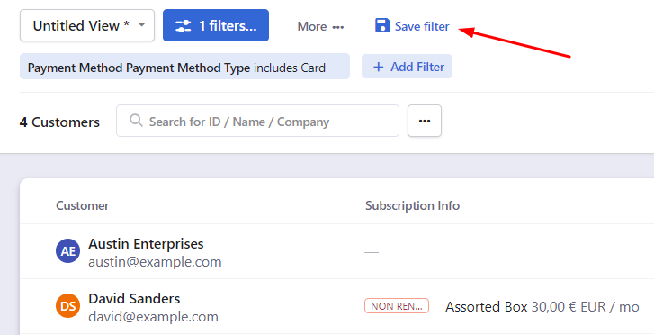Click the Subscription Info column header

coord(413,205)
